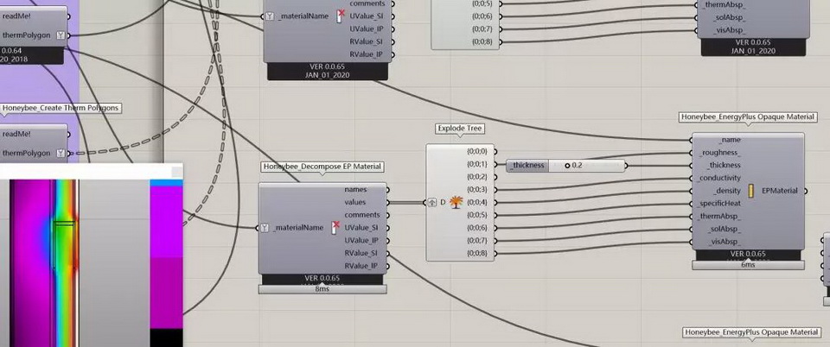
Task: Click the filter icon beside upper _materialName input
Action: point(268,16)
